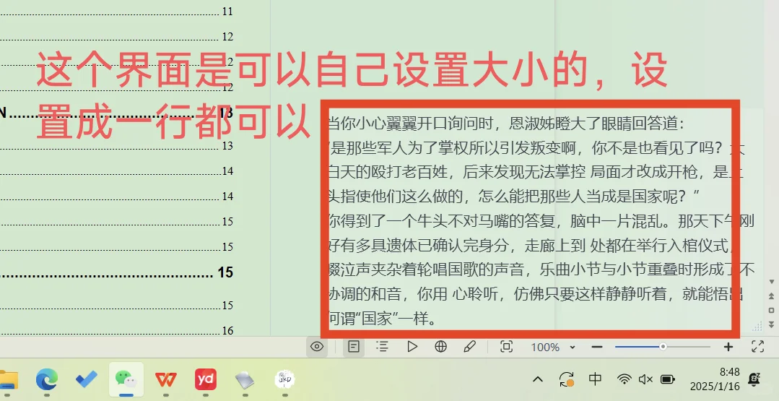Screen dimensions: 779x401
Task: Open Youdao dictionary yd taskbar icon
Action: tap(206, 380)
